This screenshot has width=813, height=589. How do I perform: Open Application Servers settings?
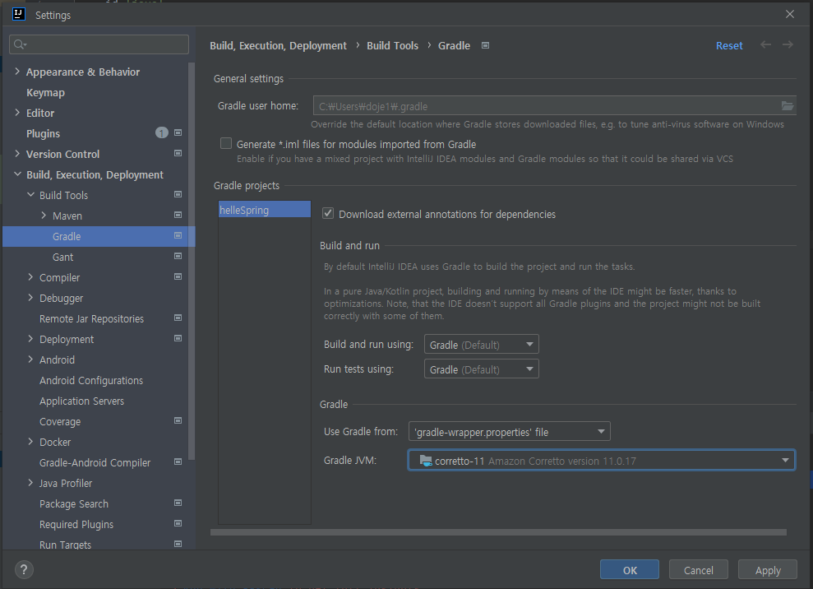[82, 401]
